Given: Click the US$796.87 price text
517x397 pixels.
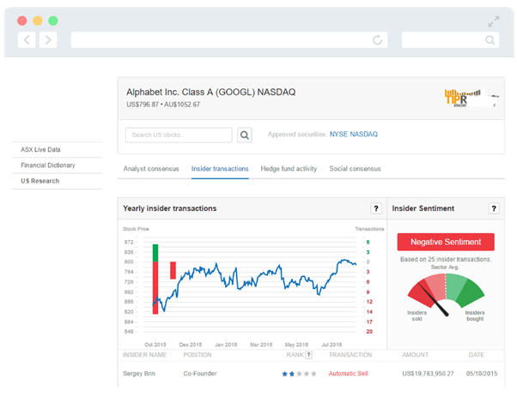Looking at the screenshot, I should click(x=143, y=105).
